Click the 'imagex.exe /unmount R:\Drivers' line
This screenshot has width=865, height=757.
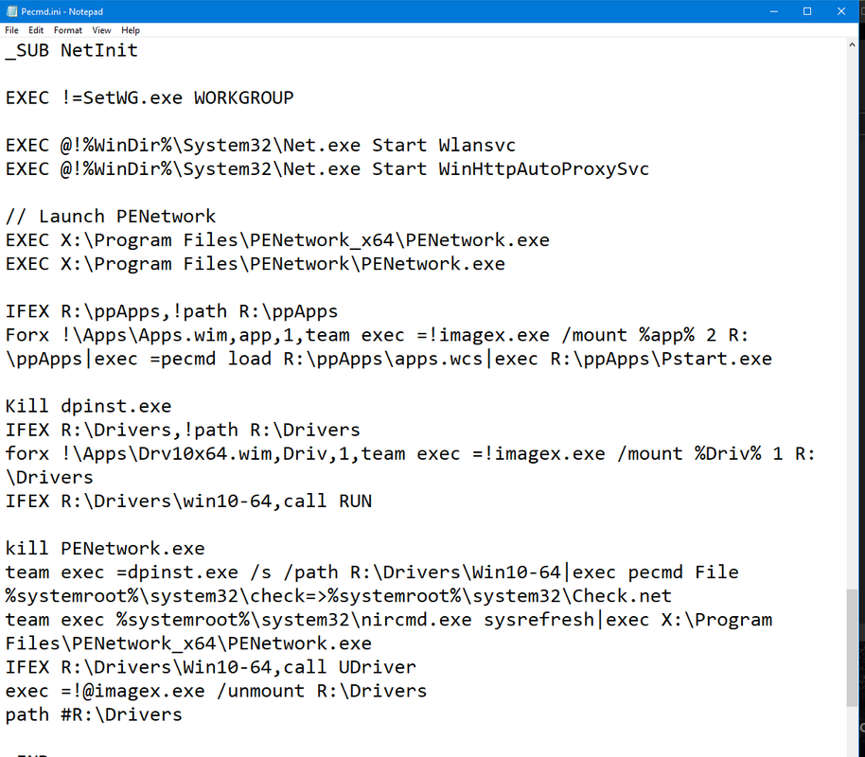[x=216, y=692]
